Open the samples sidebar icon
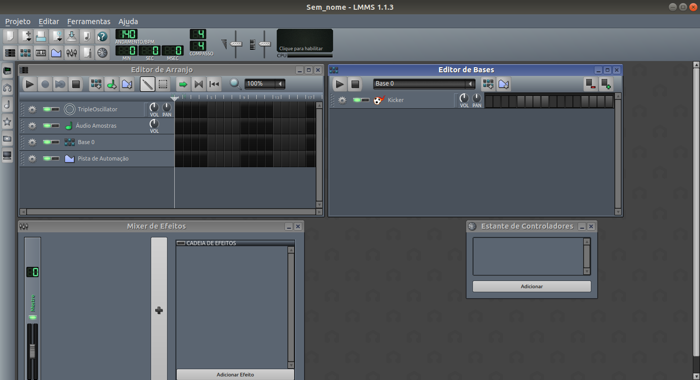Viewport: 700px width, 380px height. (7, 105)
